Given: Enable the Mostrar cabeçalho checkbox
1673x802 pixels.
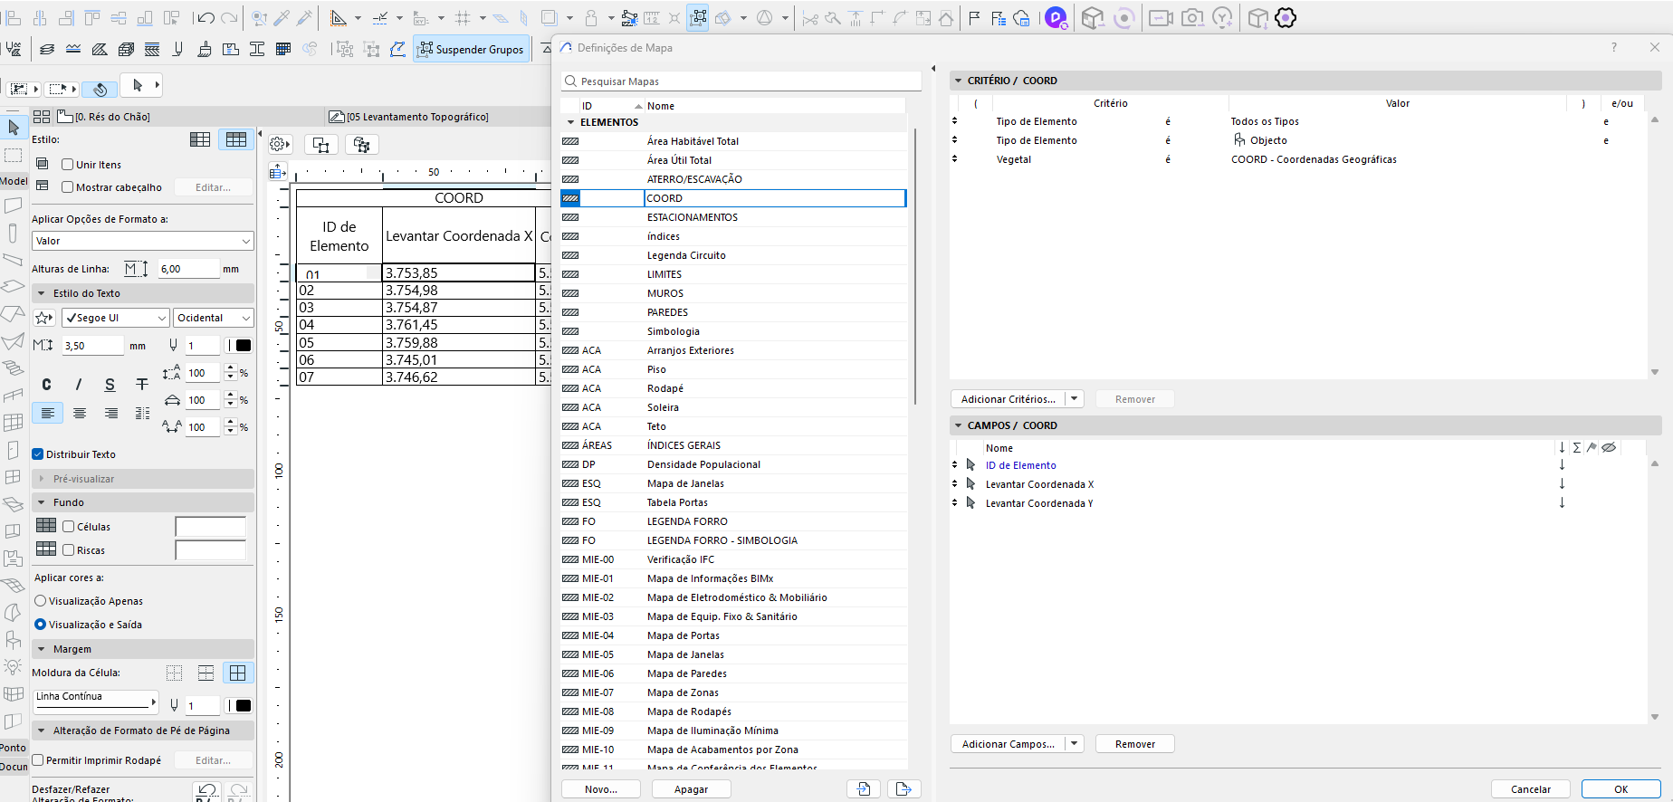Looking at the screenshot, I should [x=68, y=187].
